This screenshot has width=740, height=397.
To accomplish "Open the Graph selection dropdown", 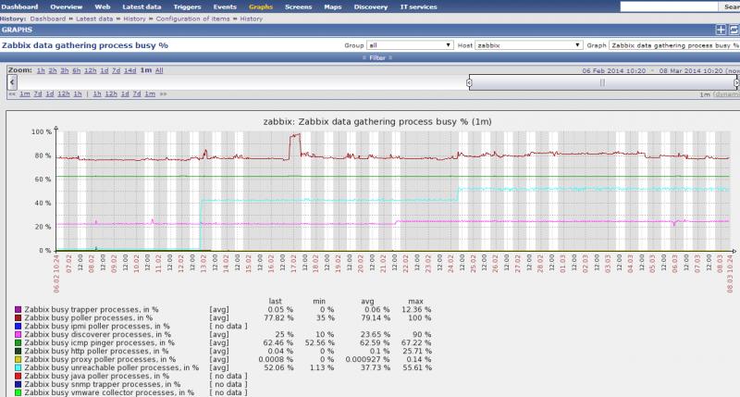I will [x=673, y=44].
